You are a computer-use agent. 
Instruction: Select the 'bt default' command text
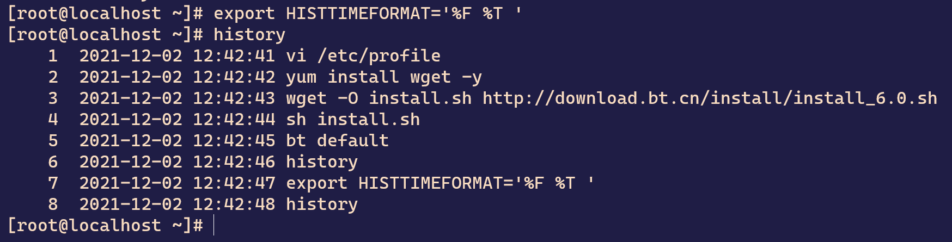[x=337, y=140]
